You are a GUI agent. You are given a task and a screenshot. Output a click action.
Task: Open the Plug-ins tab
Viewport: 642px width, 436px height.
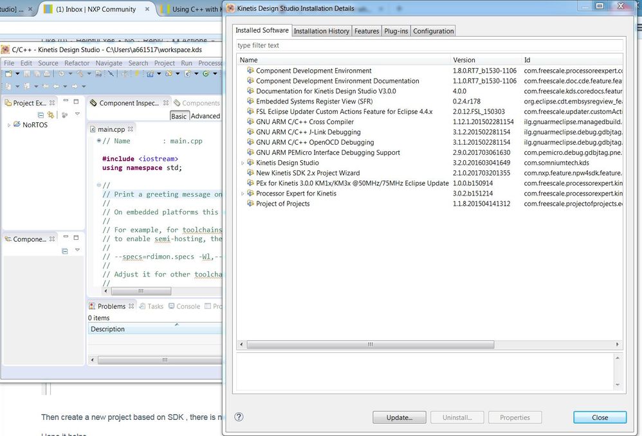coord(396,31)
